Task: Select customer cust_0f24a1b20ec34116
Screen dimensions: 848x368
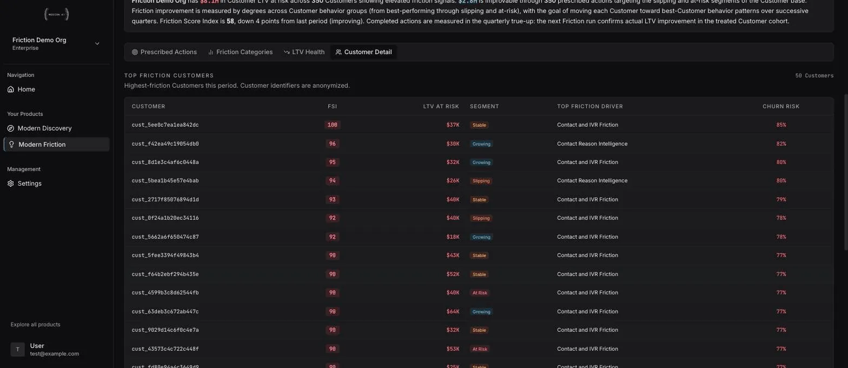Action: tap(165, 218)
